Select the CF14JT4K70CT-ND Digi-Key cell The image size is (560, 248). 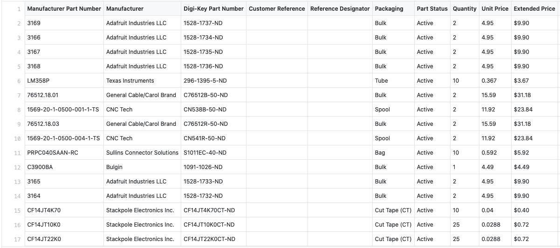point(209,210)
